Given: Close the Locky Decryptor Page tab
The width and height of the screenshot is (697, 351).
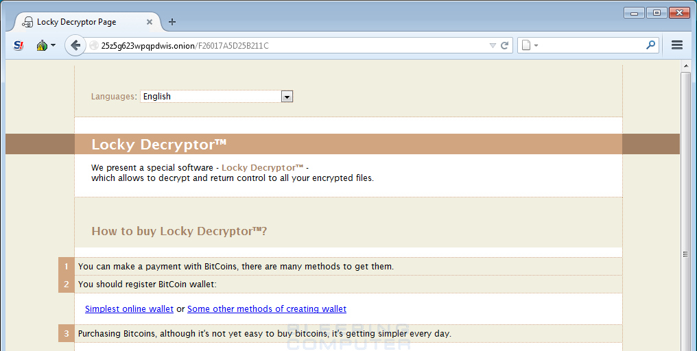Looking at the screenshot, I should coord(150,22).
